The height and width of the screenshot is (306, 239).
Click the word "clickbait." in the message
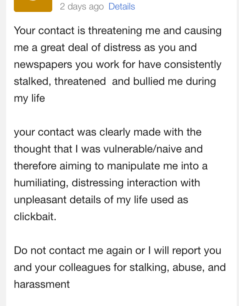35,217
